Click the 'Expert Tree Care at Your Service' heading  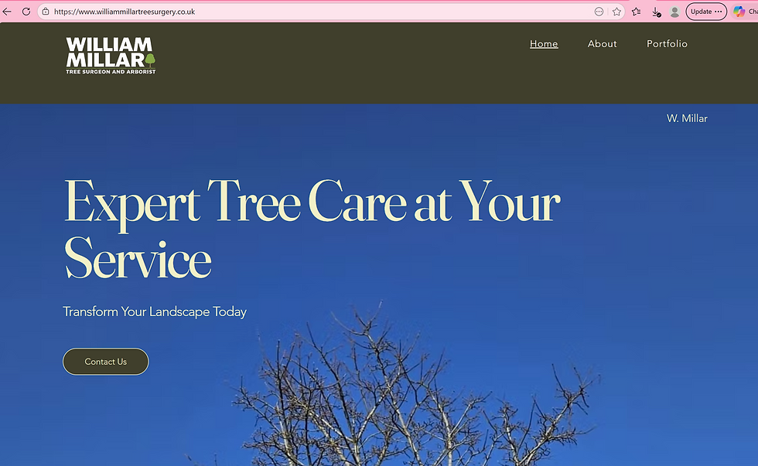point(312,229)
